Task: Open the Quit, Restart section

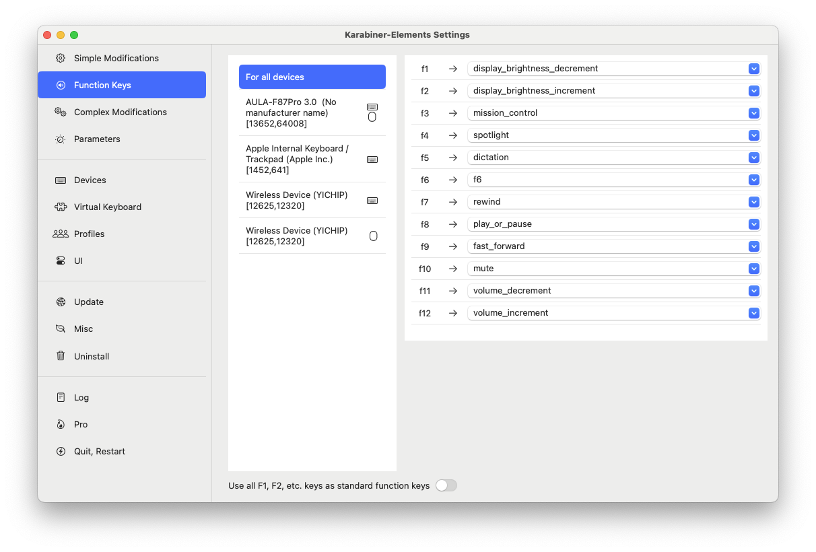Action: [x=122, y=451]
